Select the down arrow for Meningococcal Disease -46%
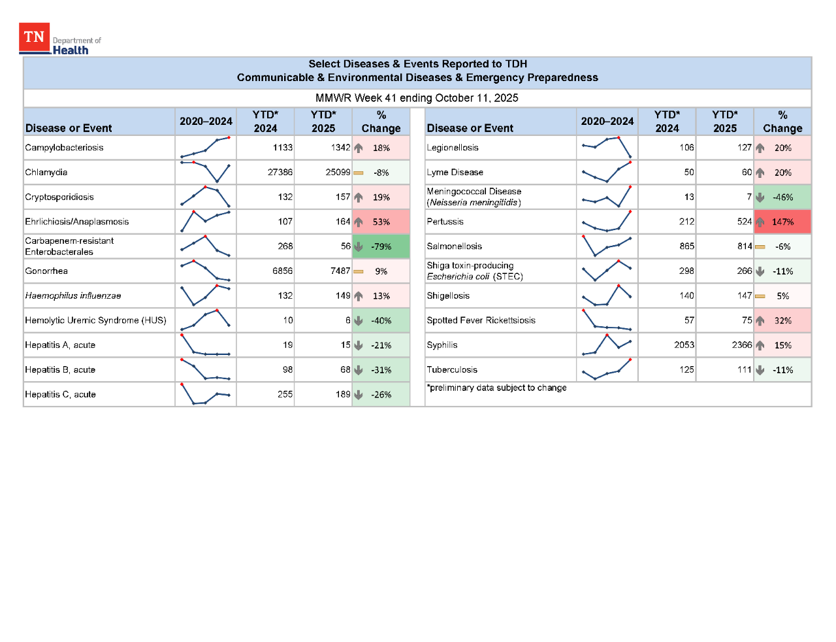Viewport: 836px width, 642px height. [x=760, y=197]
